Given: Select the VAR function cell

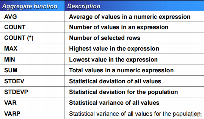Looking at the screenshot, I should (32, 103).
